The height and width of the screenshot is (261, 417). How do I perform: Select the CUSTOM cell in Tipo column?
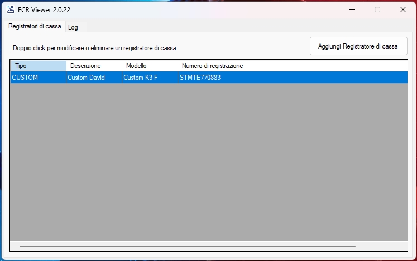tap(39, 78)
